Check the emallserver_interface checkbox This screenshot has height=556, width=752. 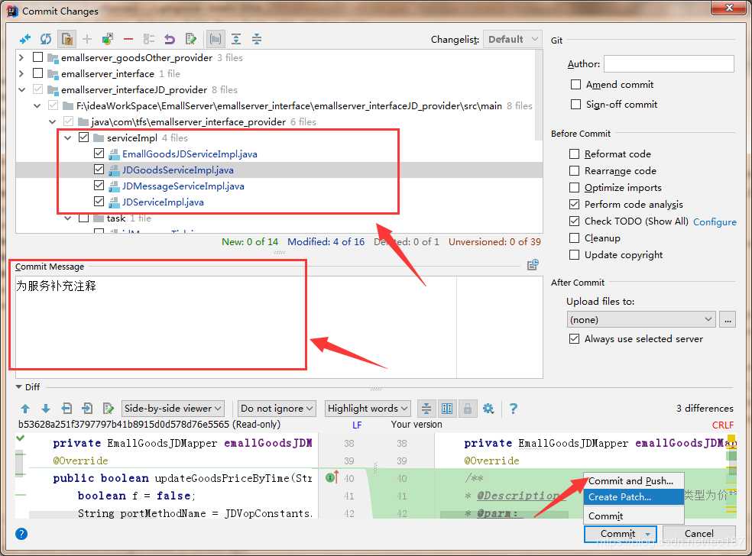[38, 73]
